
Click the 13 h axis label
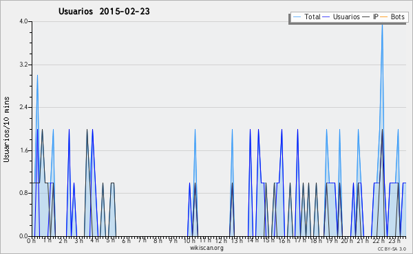[237, 241]
